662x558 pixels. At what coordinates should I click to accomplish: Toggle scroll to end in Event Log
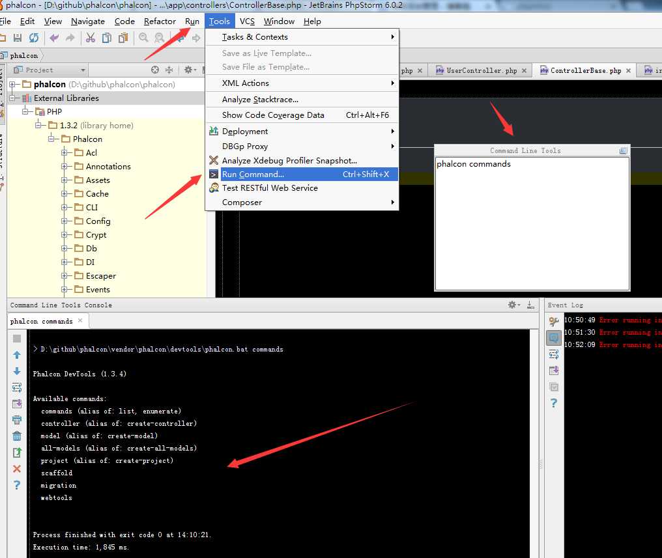(x=554, y=370)
